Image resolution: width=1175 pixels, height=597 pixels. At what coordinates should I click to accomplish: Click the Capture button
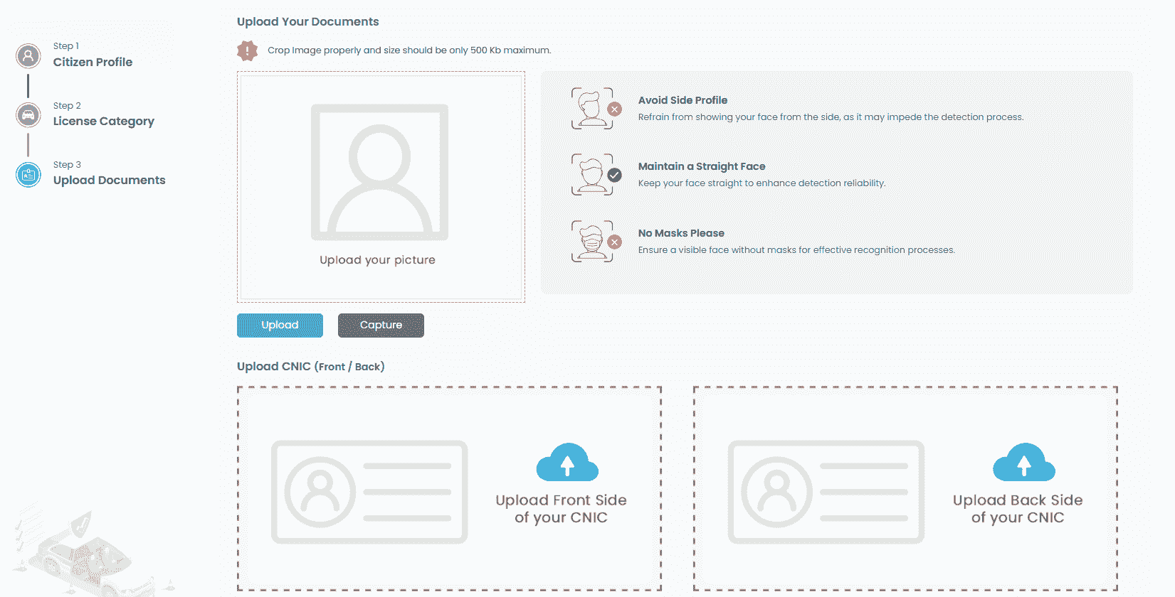(x=381, y=326)
